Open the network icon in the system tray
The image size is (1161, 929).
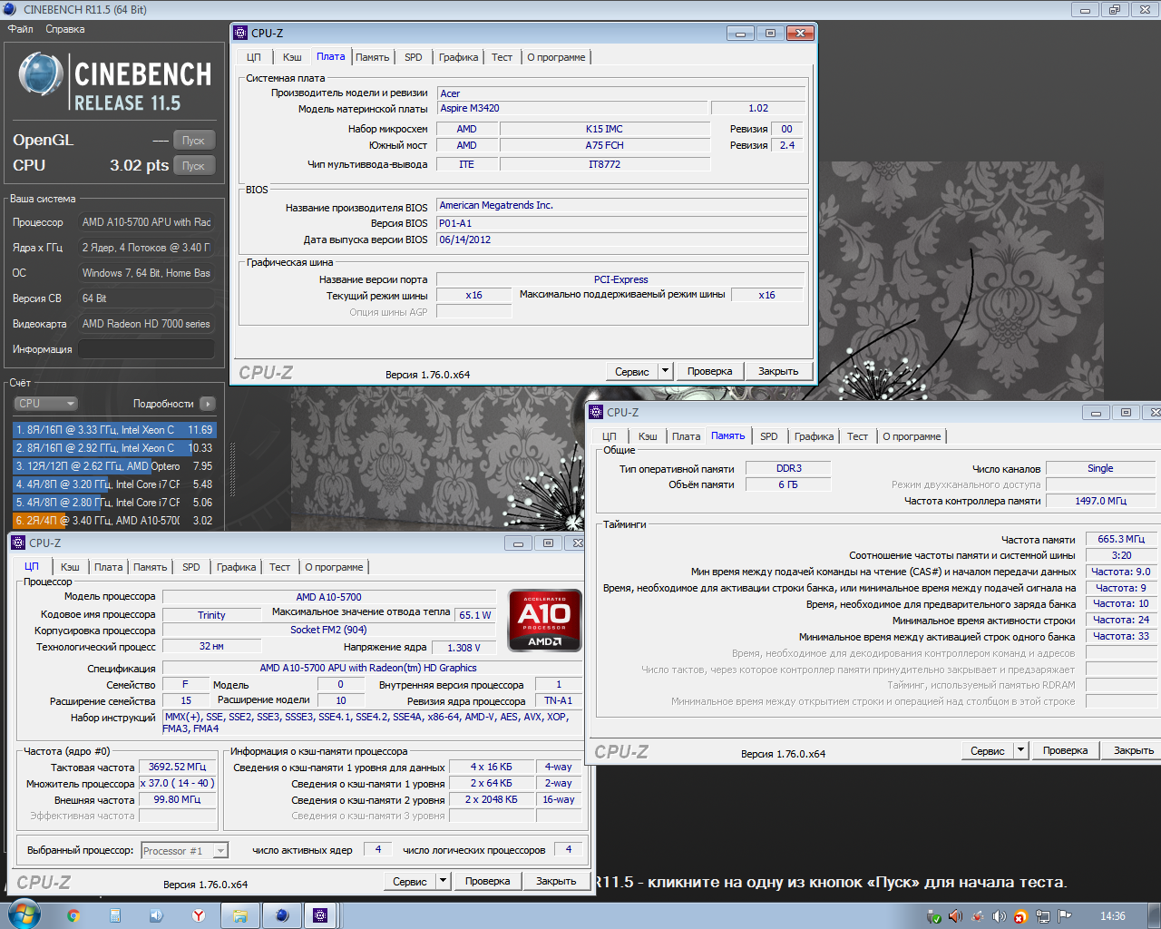[x=1043, y=916]
